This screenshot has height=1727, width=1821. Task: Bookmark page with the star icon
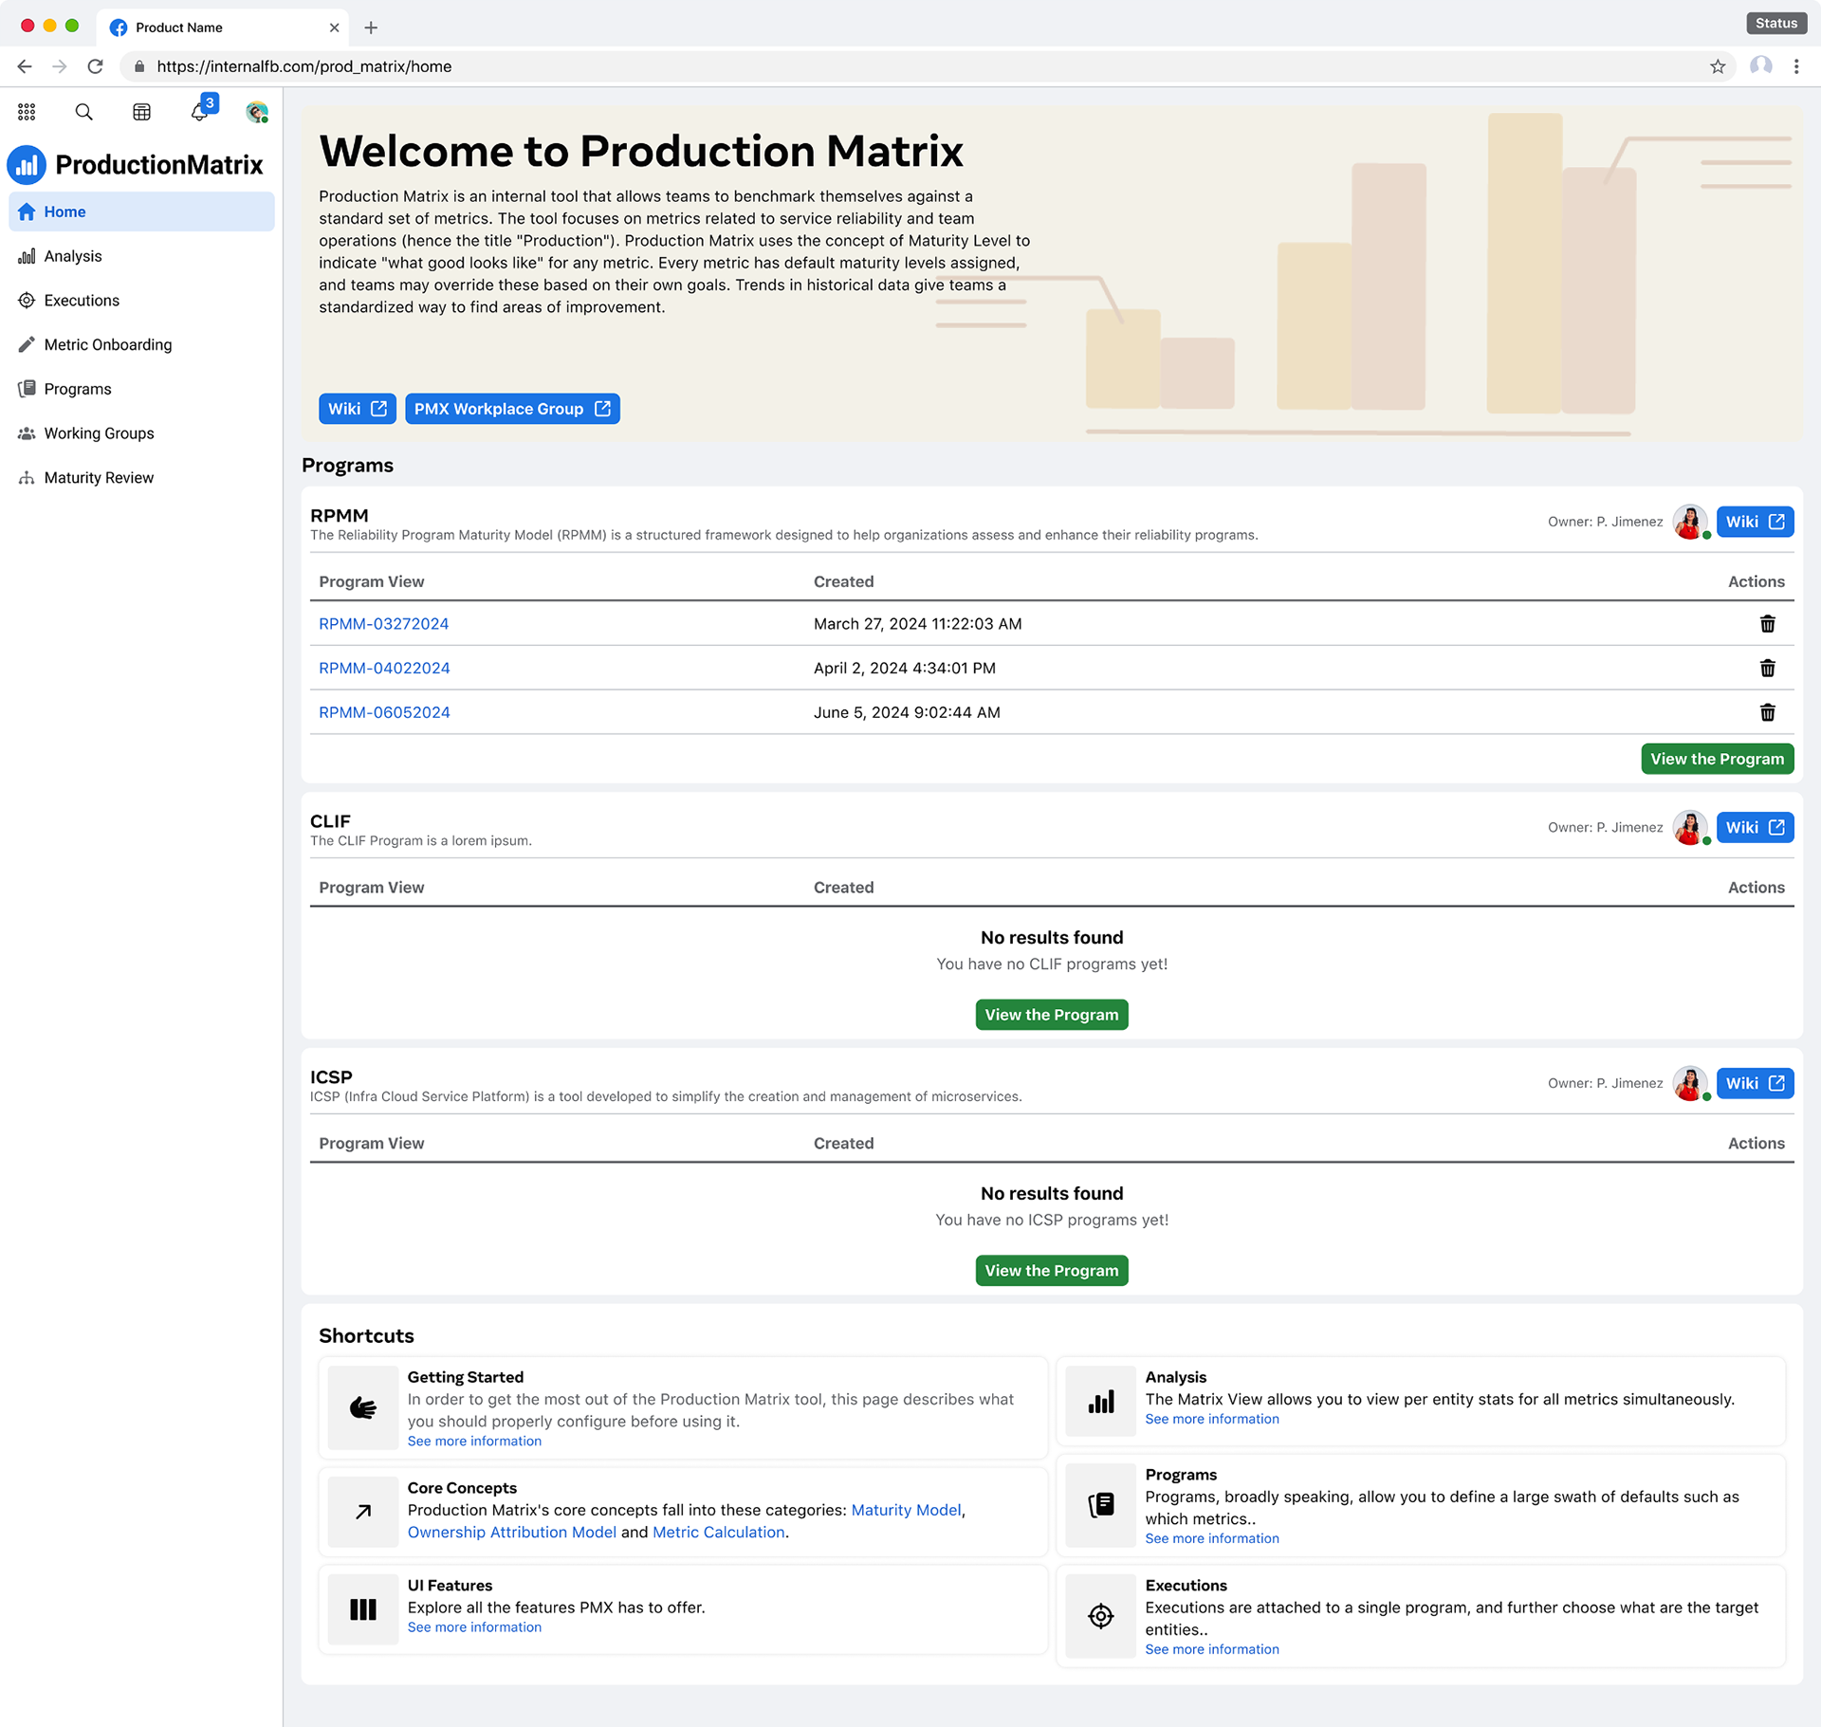(1717, 66)
